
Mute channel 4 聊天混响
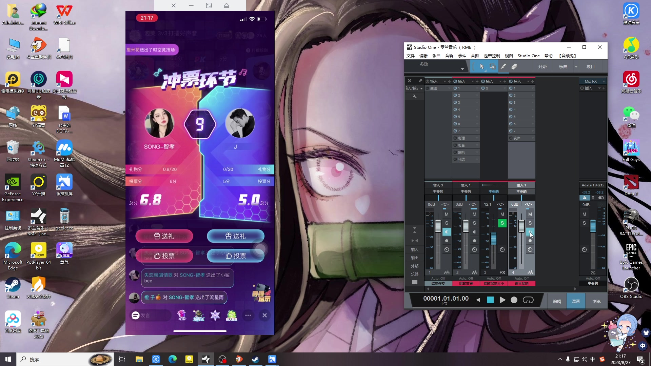[530, 214]
